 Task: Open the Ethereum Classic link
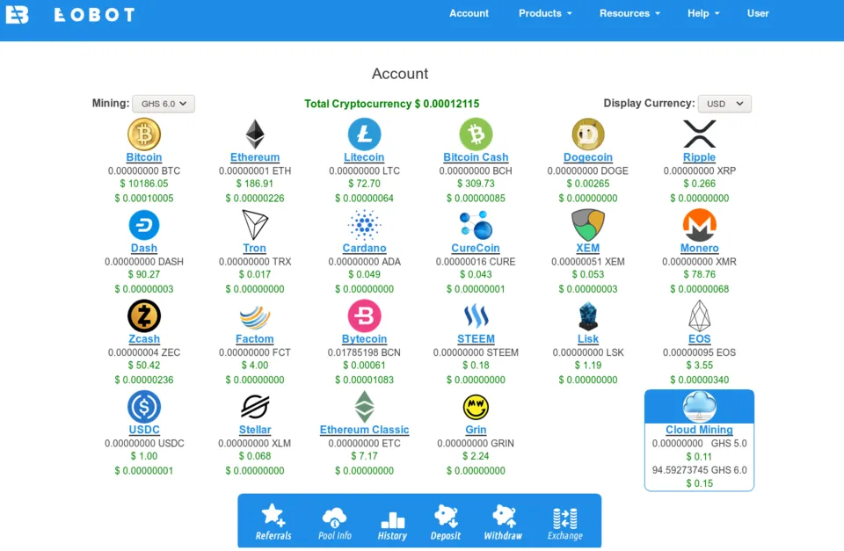[364, 430]
